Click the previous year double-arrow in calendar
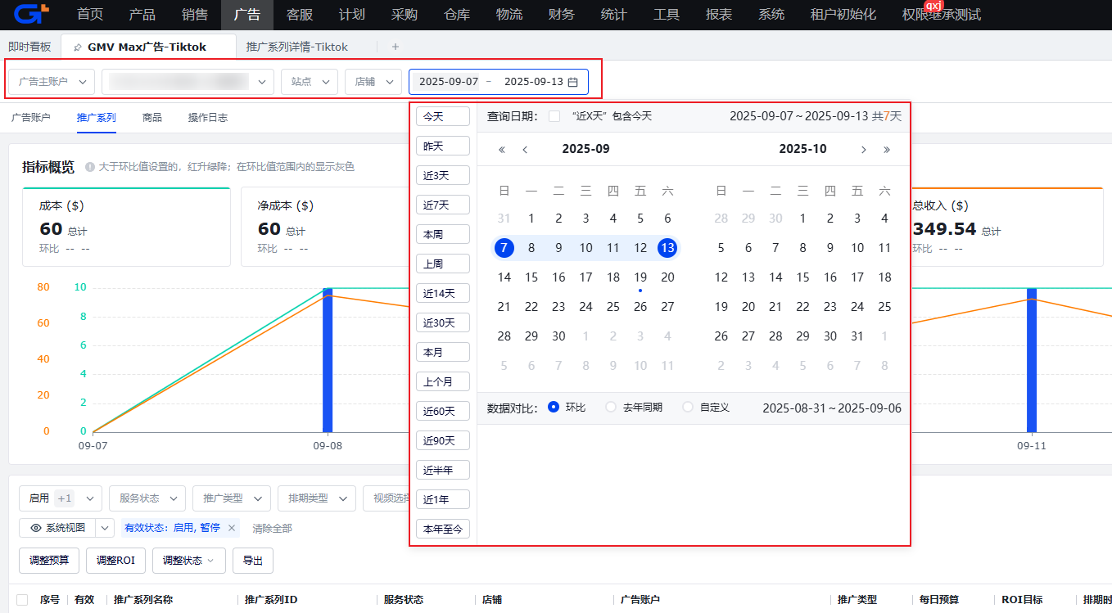The image size is (1112, 613). point(502,149)
